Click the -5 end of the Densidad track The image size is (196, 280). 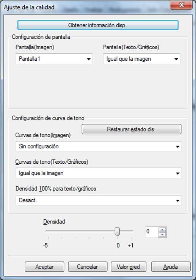coord(46,231)
